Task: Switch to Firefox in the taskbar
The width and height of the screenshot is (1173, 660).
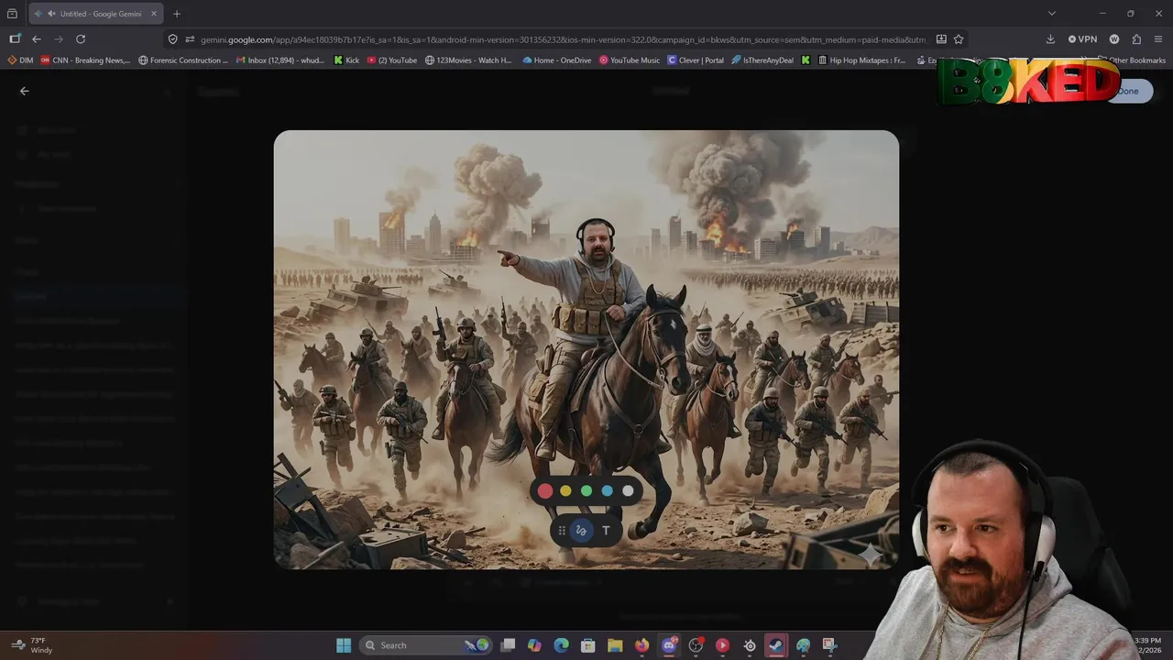Action: pos(641,645)
